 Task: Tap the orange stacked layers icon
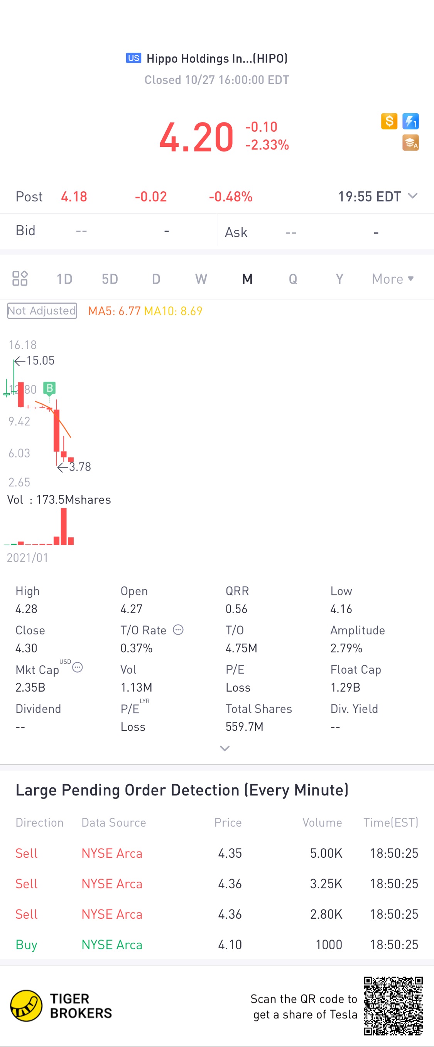pyautogui.click(x=410, y=143)
